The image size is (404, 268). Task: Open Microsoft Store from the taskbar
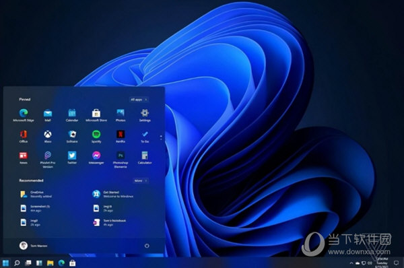[x=73, y=263]
